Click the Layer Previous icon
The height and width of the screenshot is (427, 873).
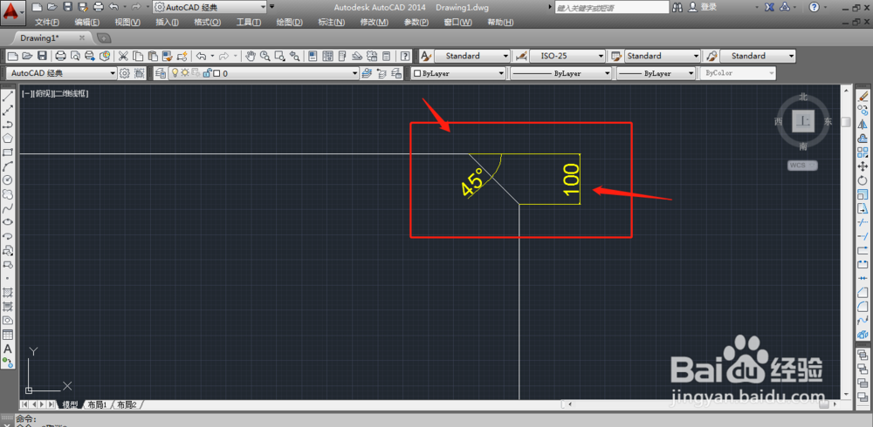coord(382,73)
